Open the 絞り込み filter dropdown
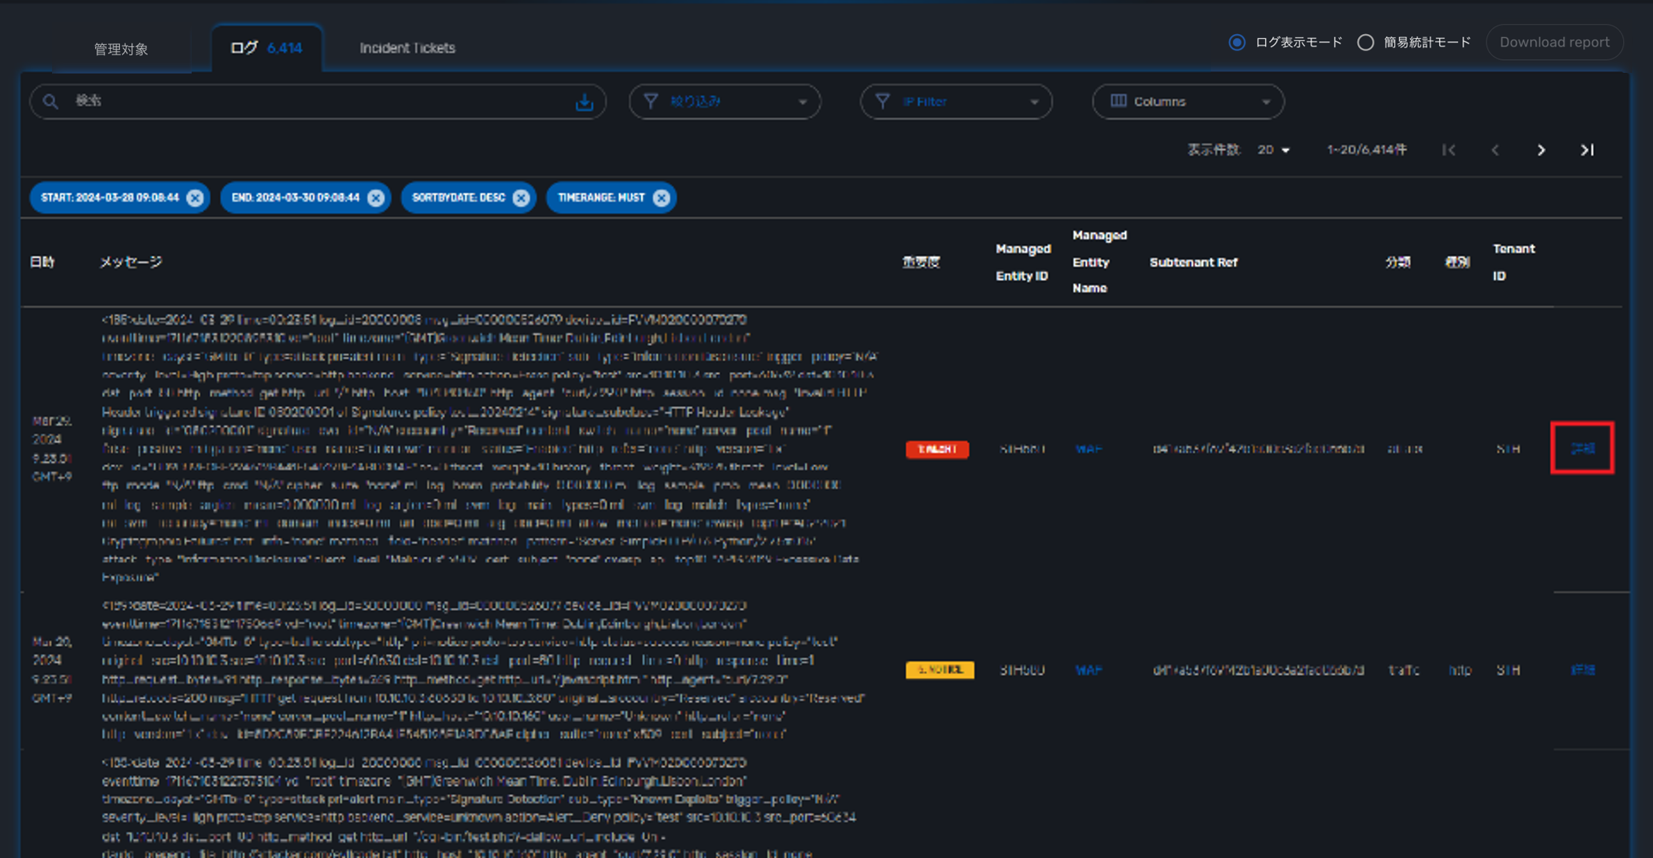The height and width of the screenshot is (858, 1653). pyautogui.click(x=724, y=102)
